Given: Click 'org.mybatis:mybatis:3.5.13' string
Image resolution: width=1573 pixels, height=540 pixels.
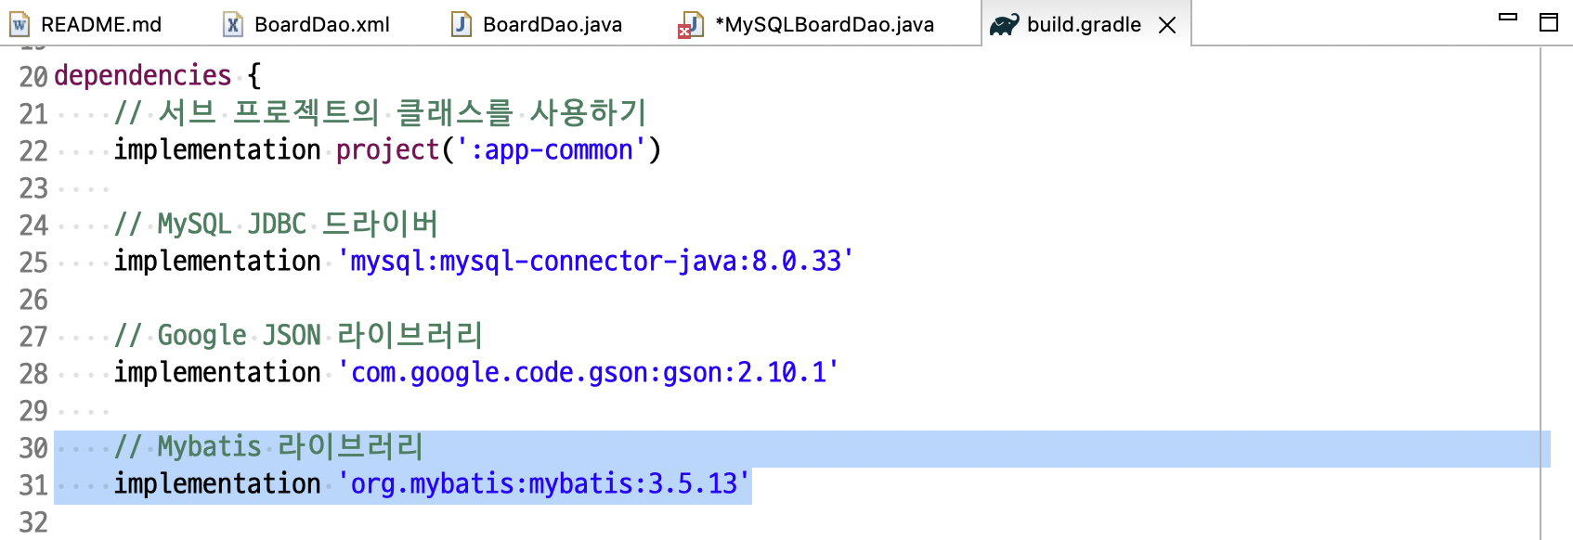Looking at the screenshot, I should coord(543,483).
